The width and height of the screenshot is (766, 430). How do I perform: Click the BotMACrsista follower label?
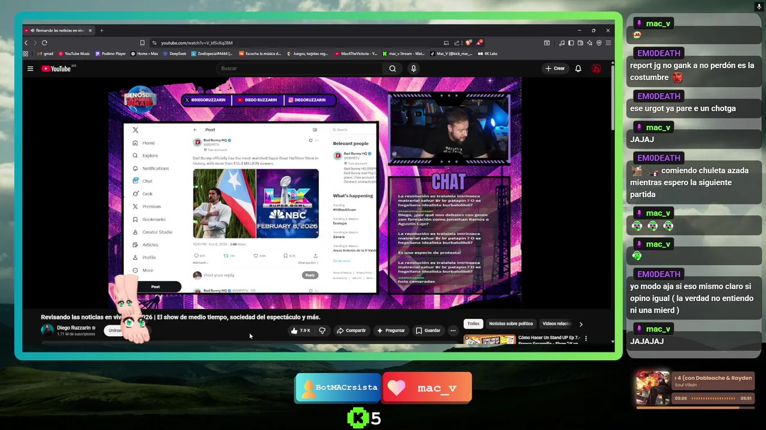338,388
